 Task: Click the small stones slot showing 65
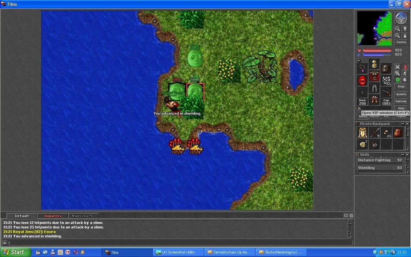386,80
